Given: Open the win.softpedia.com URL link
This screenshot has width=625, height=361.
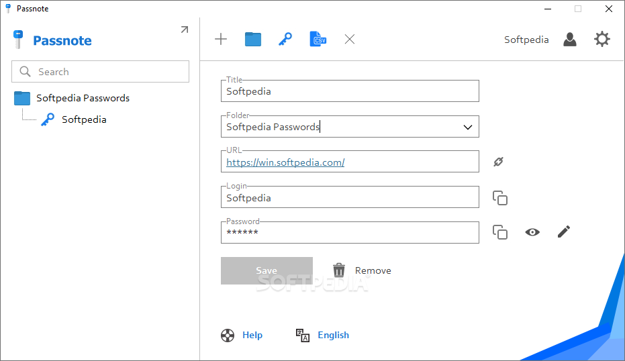Looking at the screenshot, I should point(285,162).
